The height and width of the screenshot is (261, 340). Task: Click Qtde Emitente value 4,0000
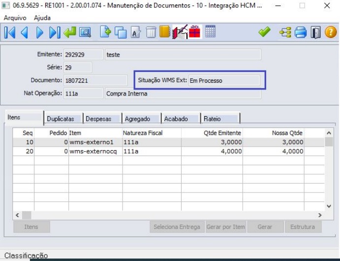(x=231, y=152)
